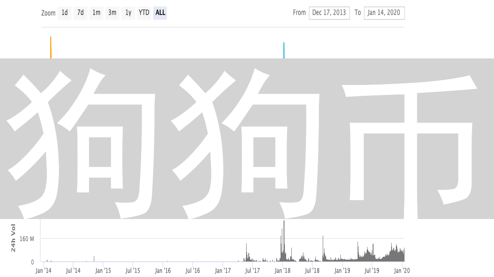This screenshot has width=494, height=277.
Task: Select the 24h Vol axis title
Action: [x=13, y=237]
